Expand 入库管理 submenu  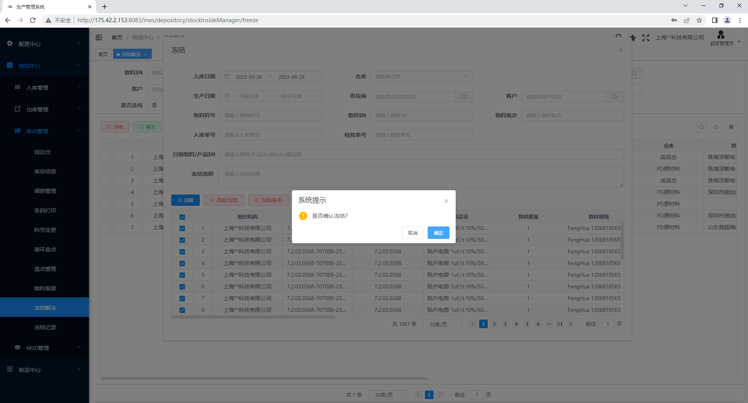tap(44, 87)
